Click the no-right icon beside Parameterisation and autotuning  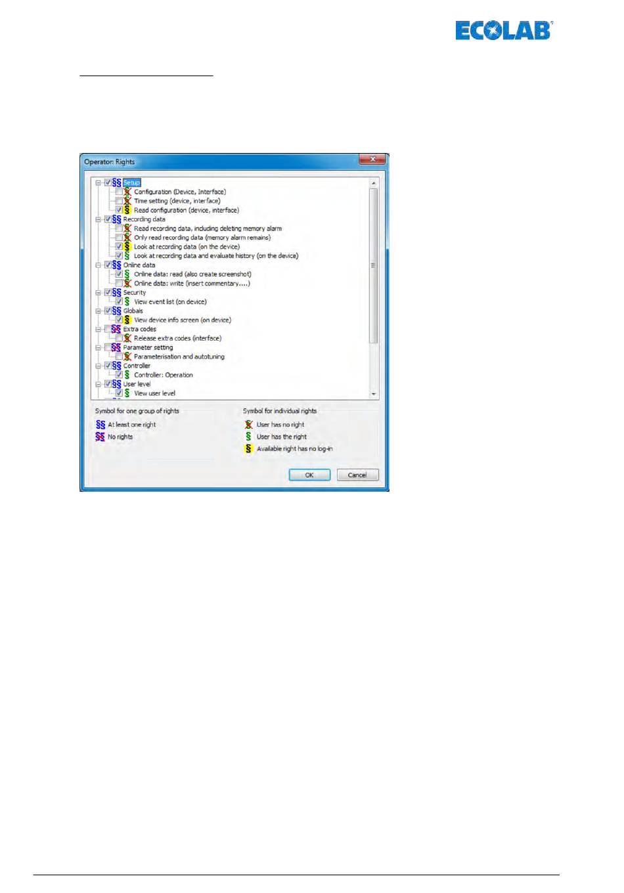[127, 357]
